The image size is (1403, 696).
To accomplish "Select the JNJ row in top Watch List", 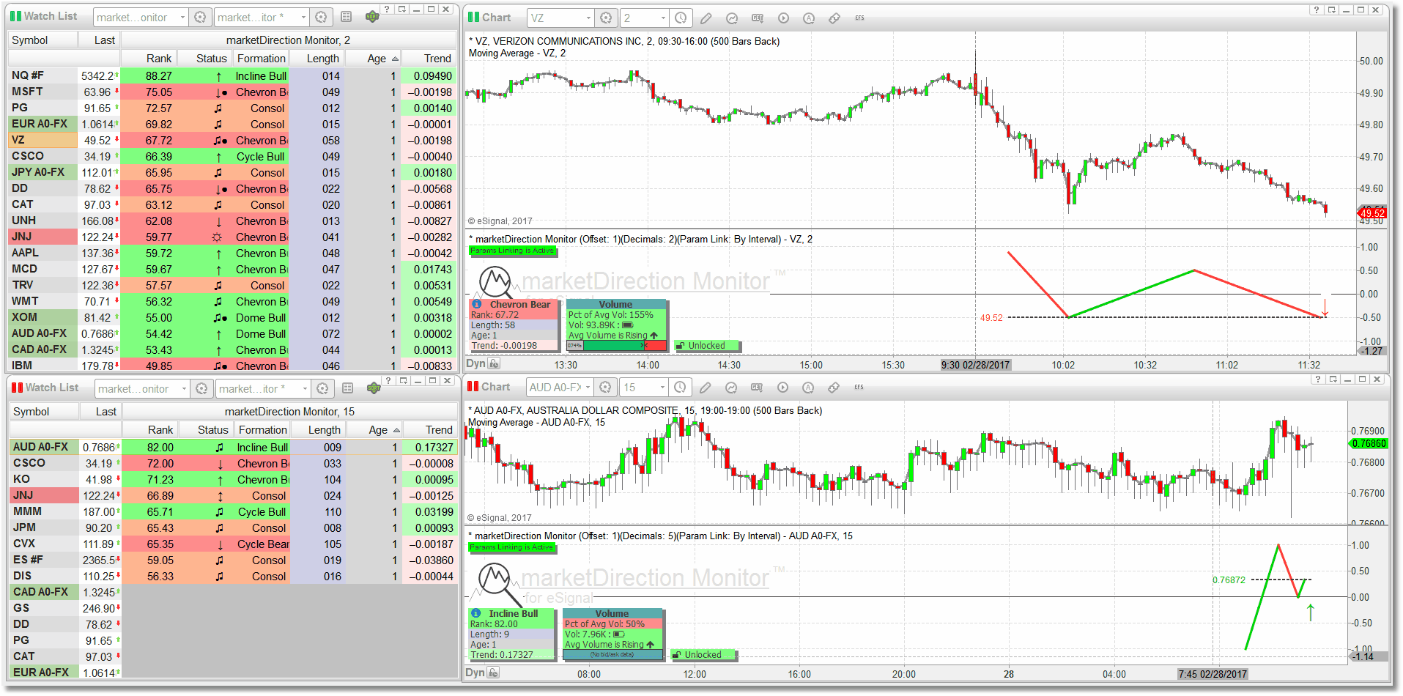I will pyautogui.click(x=232, y=237).
